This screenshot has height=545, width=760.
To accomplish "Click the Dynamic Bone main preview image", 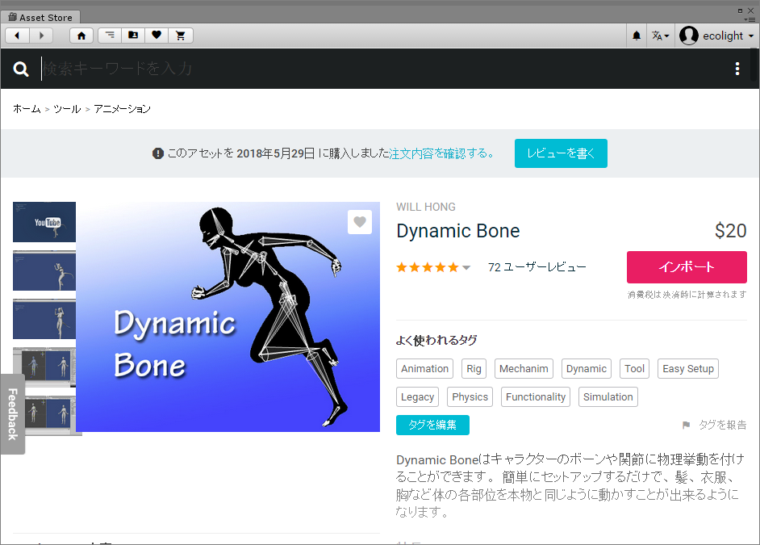I will pyautogui.click(x=228, y=317).
